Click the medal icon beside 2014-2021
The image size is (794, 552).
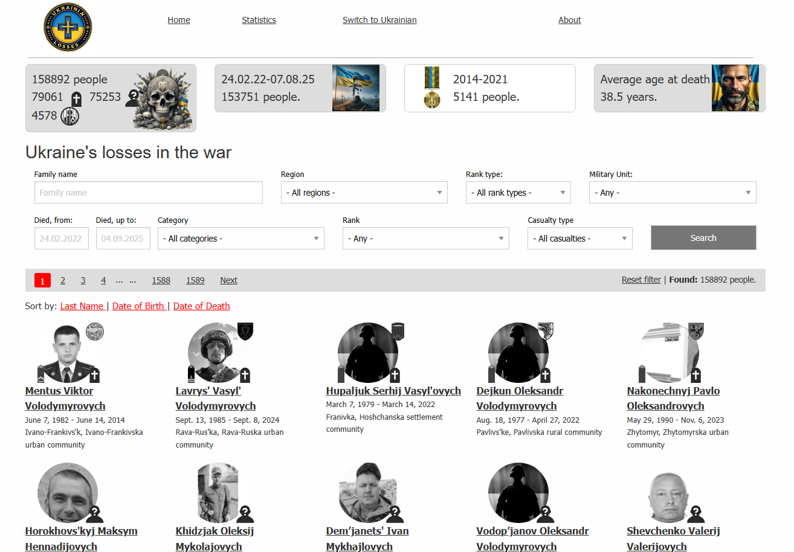(431, 88)
